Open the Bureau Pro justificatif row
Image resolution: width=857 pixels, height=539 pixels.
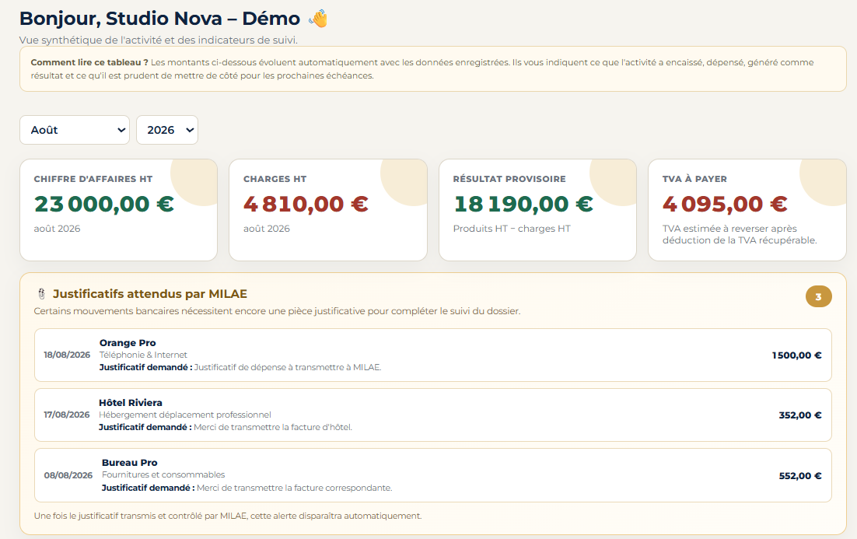(433, 475)
